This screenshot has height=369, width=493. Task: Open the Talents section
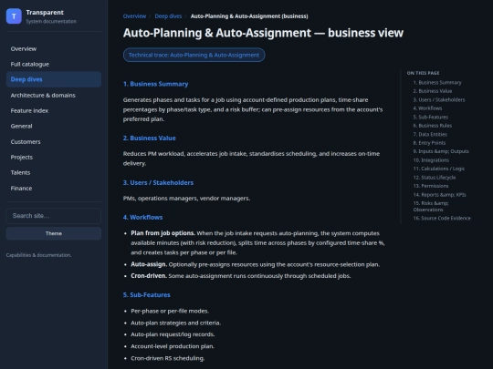coord(54,172)
